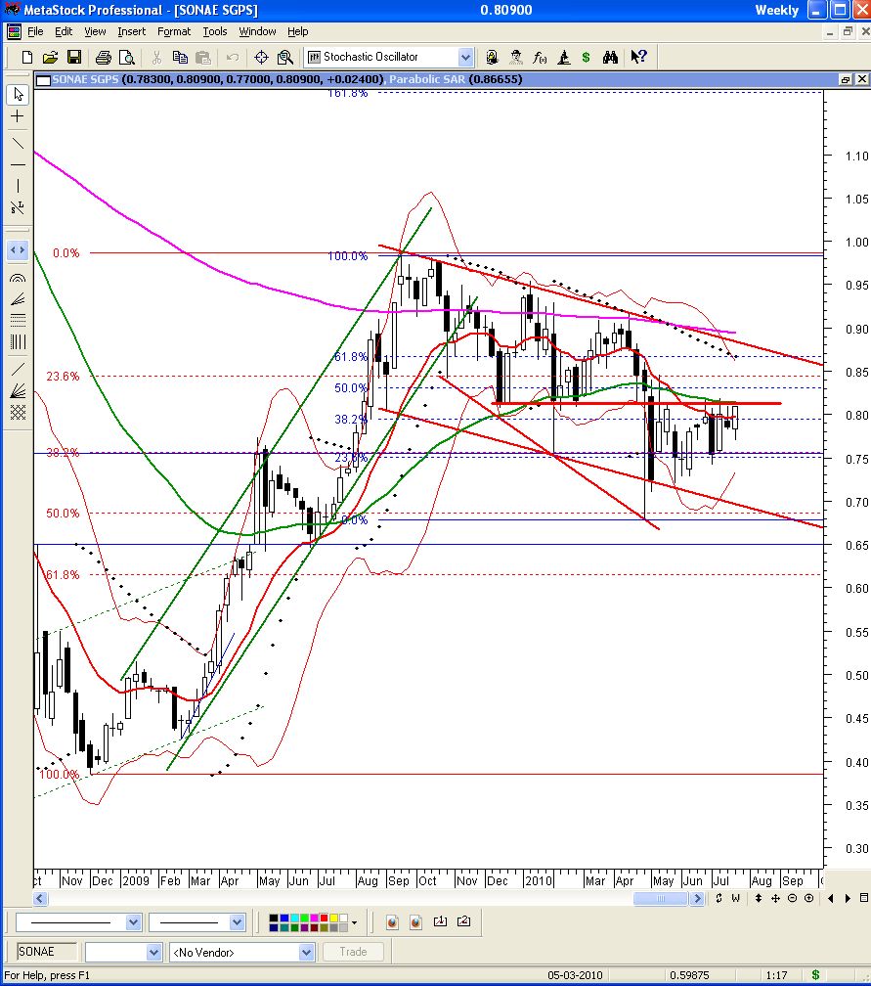
Task: Select the crosshair plus tool
Action: pyautogui.click(x=18, y=116)
